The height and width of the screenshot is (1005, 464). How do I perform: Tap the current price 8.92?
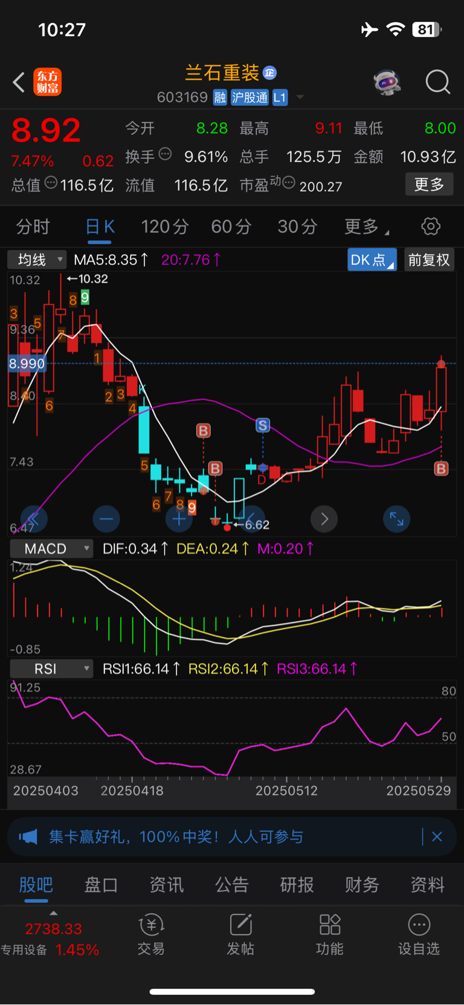[46, 131]
